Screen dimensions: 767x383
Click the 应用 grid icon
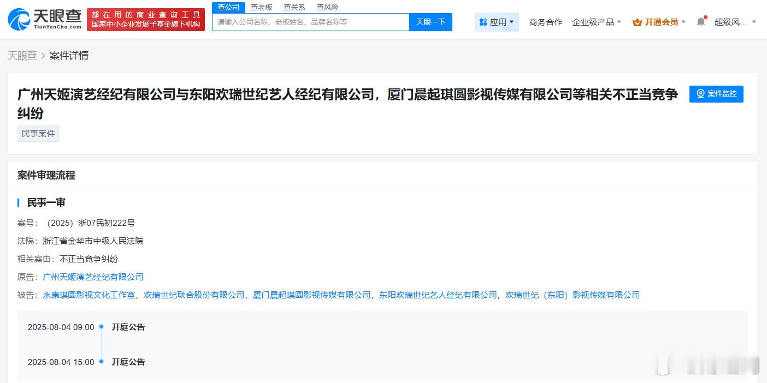[483, 22]
